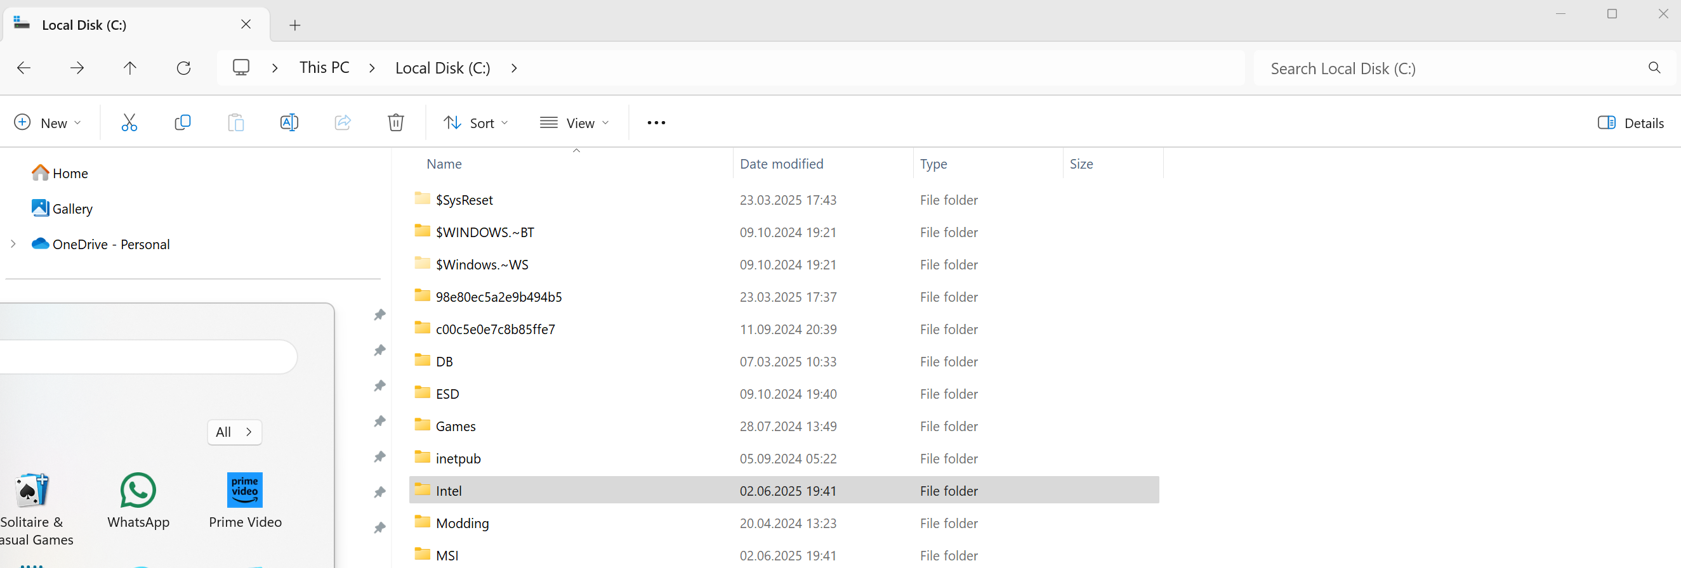Click the pin icon beside the DB row
The width and height of the screenshot is (1681, 568).
click(379, 350)
